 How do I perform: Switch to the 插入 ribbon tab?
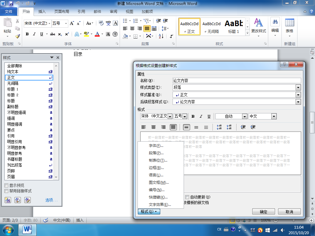(x=42, y=12)
